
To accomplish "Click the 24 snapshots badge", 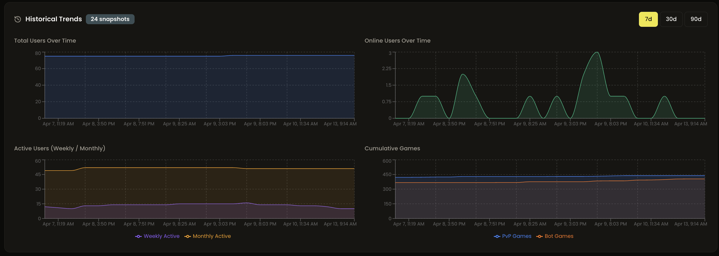I will tap(110, 19).
